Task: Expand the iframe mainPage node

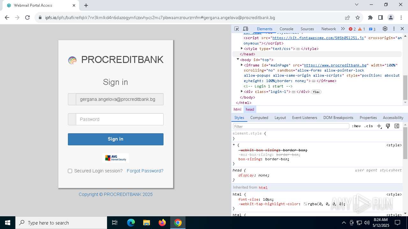Action: pyautogui.click(x=242, y=65)
